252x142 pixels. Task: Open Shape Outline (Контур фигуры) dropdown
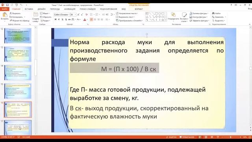(x=198, y=17)
